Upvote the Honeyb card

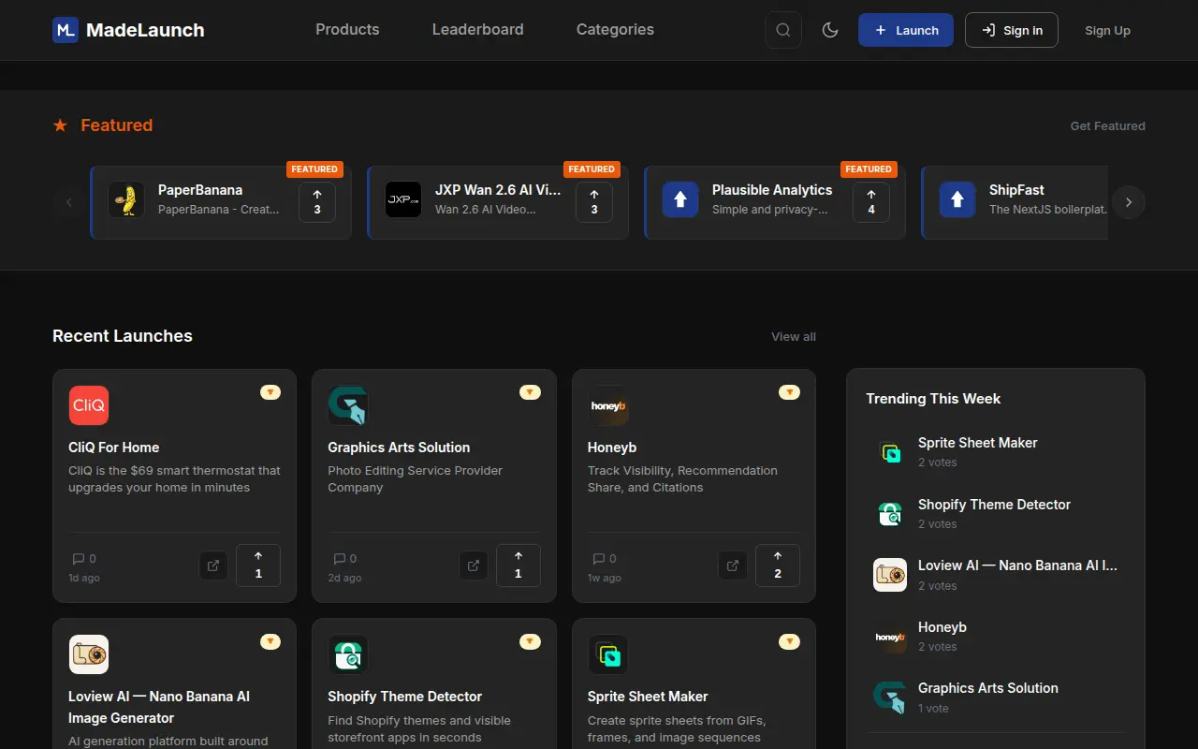778,565
